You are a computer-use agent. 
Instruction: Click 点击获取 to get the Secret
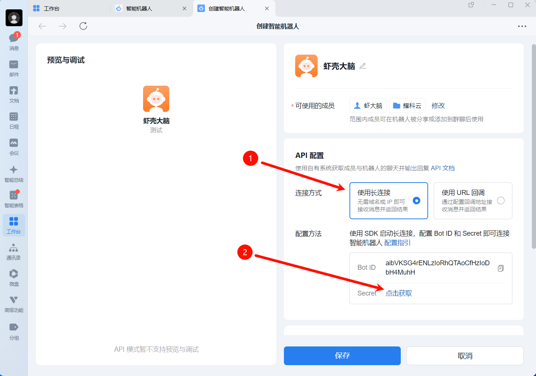[x=399, y=293]
